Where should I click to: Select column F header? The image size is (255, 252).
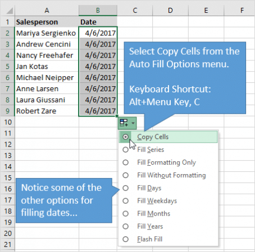pyautogui.click(x=239, y=11)
